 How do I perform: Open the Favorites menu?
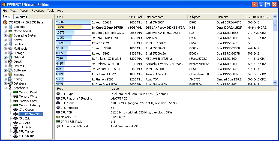click(x=38, y=11)
